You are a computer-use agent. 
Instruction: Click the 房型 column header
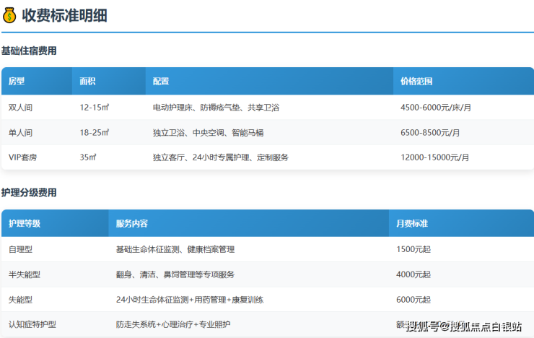(17, 82)
